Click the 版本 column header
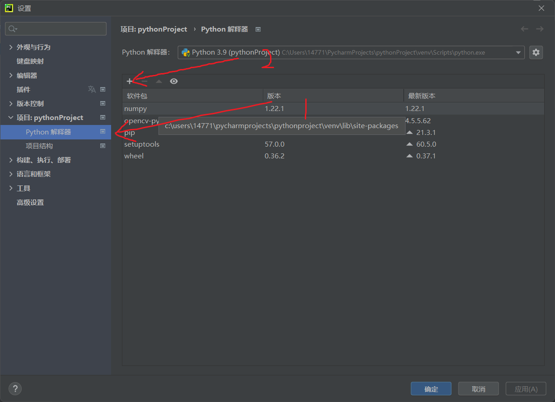 click(333, 96)
